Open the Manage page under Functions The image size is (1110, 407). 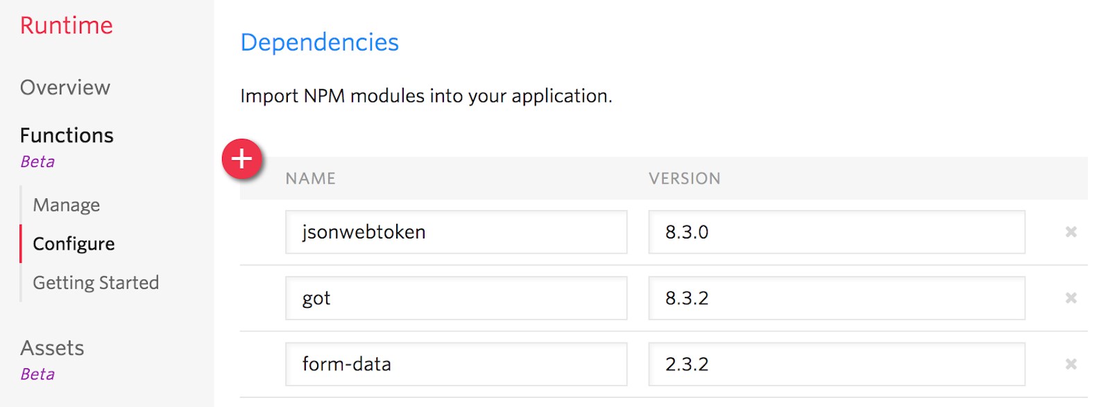click(x=67, y=205)
